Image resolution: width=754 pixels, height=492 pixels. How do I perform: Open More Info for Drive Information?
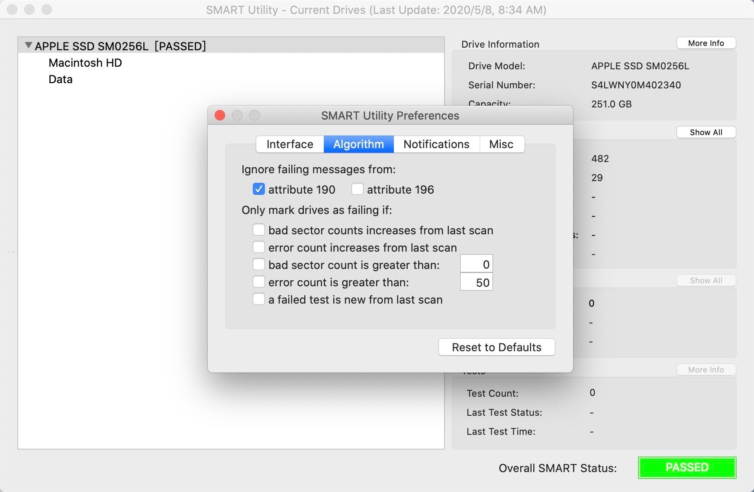click(x=706, y=43)
